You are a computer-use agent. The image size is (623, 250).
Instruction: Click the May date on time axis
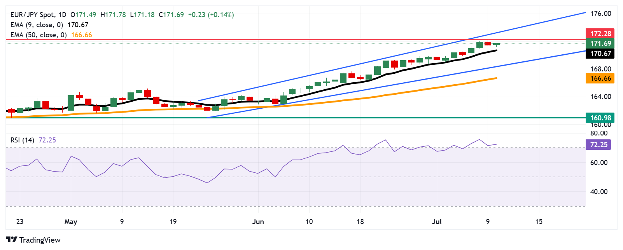click(x=71, y=222)
